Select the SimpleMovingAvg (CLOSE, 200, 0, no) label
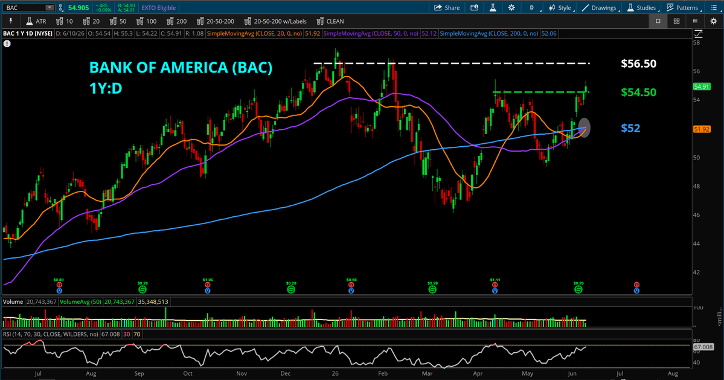The image size is (724, 380). pos(489,34)
